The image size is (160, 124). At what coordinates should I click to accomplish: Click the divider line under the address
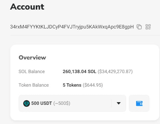tap(85, 35)
